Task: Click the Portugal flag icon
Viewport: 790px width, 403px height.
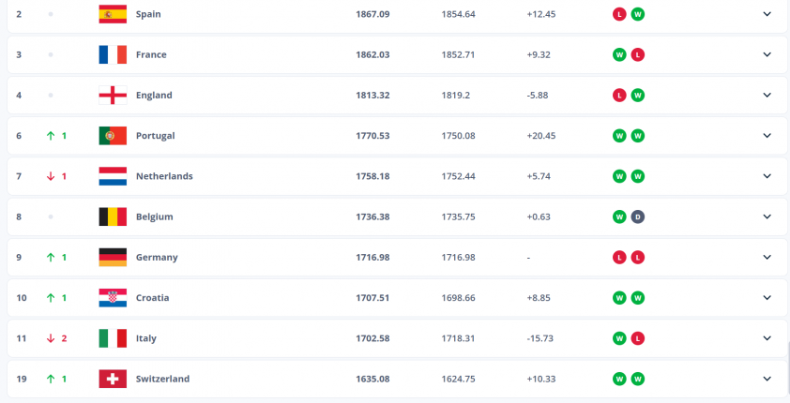Action: 113,136
